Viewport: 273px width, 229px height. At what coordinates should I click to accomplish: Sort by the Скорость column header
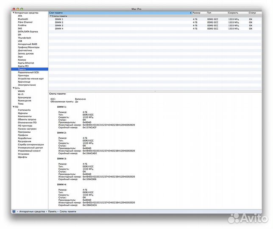pos(238,13)
